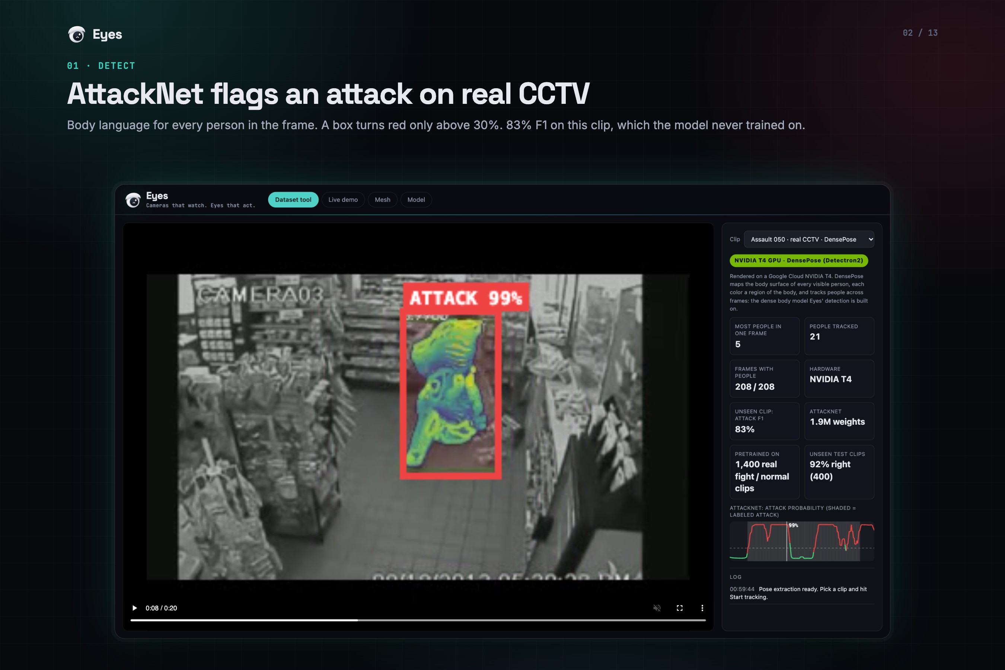1005x670 pixels.
Task: Open the Clip selection dropdown
Action: [809, 239]
